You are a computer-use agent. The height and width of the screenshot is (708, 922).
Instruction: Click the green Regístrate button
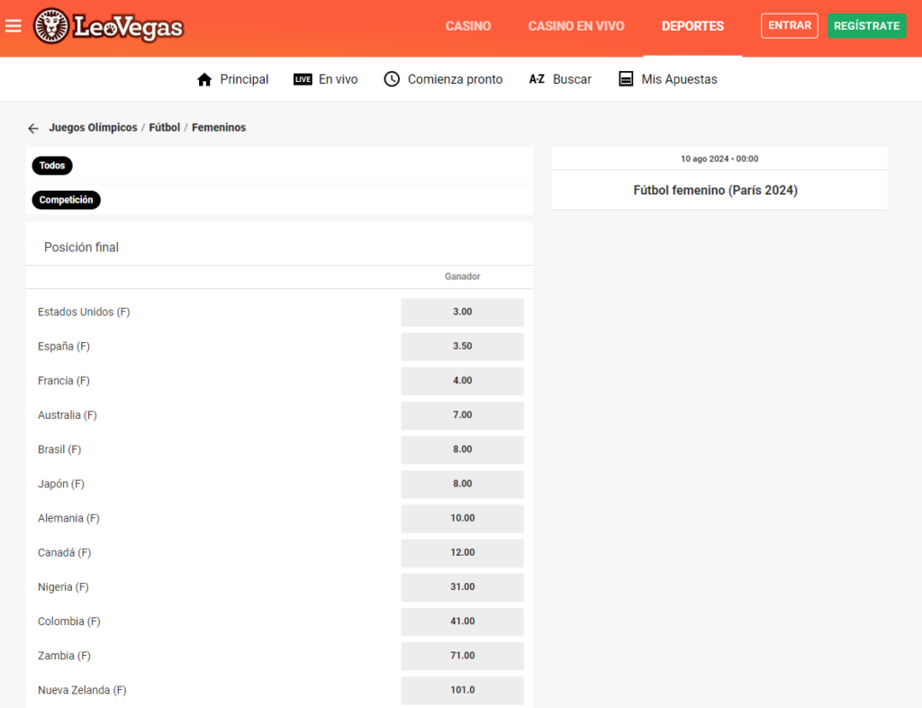(x=866, y=26)
